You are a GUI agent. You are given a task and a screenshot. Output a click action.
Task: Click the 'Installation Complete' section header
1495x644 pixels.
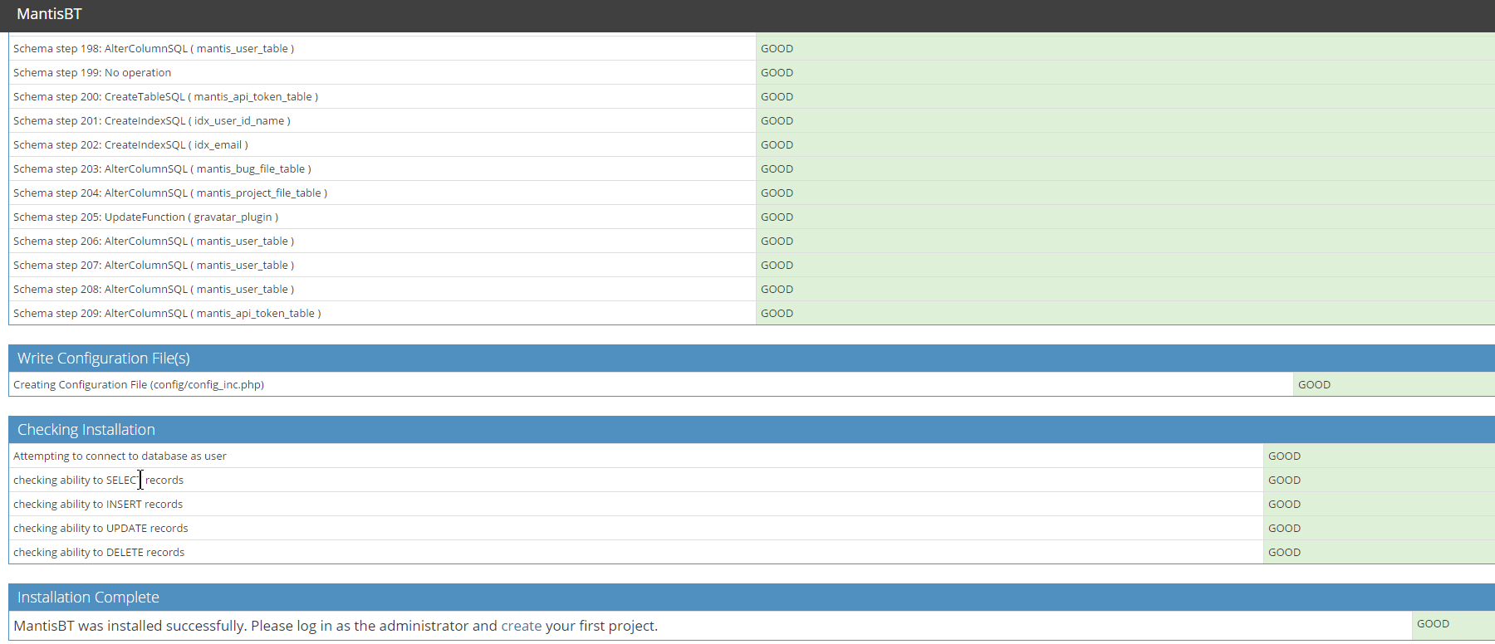(88, 598)
